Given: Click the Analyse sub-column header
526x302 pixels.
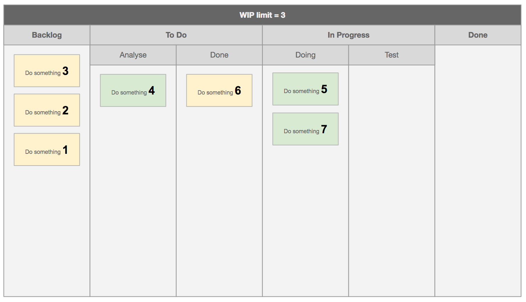Looking at the screenshot, I should 133,55.
